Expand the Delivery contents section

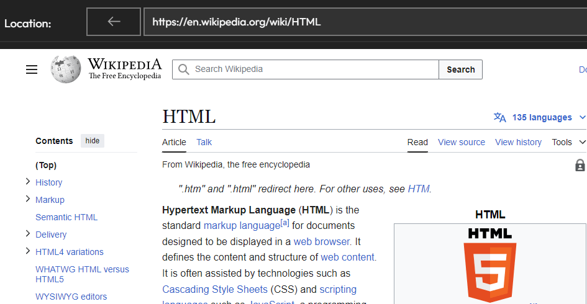(28, 233)
